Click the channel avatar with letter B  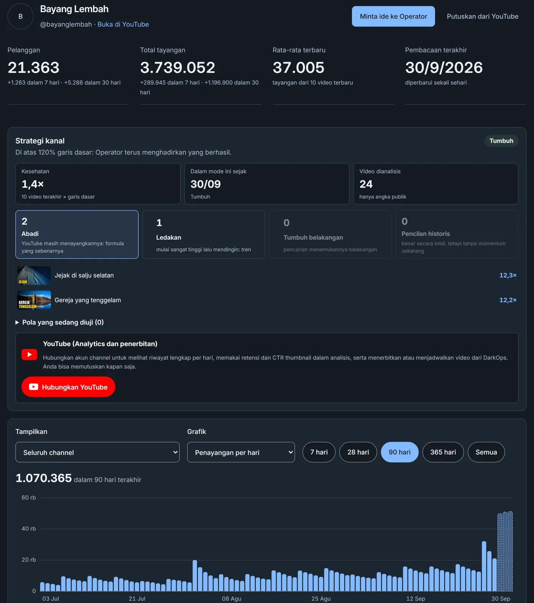(x=21, y=16)
